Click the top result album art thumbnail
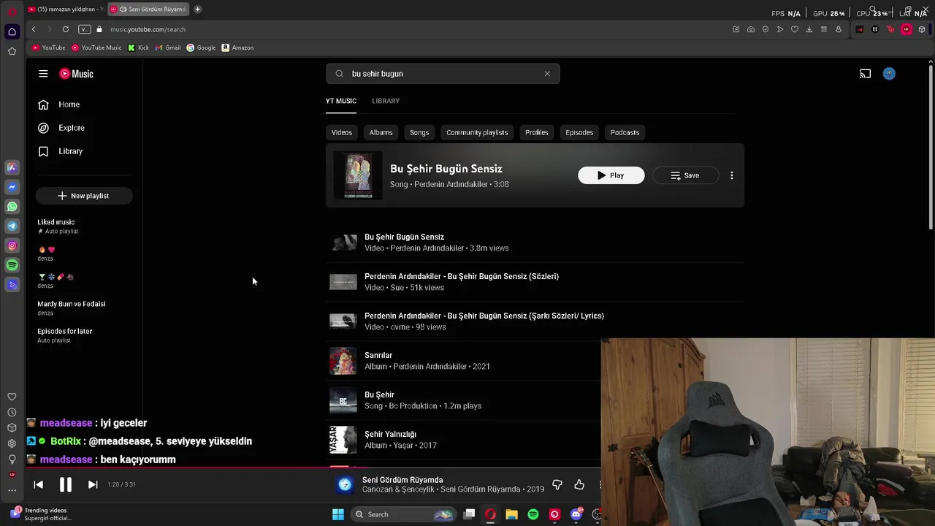935x526 pixels. click(x=358, y=175)
